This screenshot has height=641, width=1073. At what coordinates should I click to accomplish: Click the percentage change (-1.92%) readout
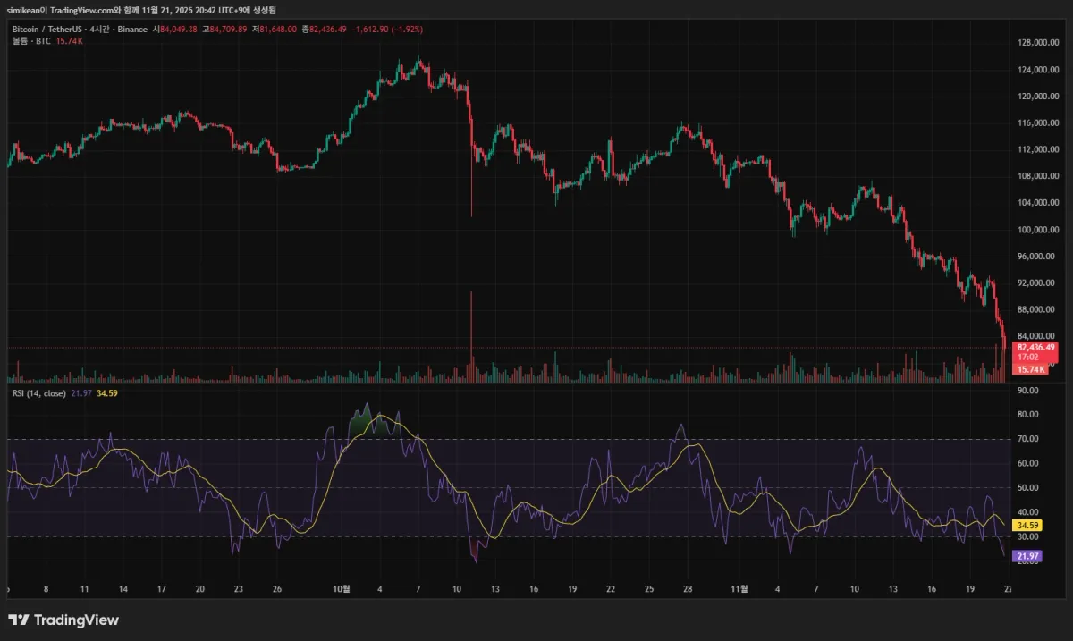pyautogui.click(x=407, y=29)
